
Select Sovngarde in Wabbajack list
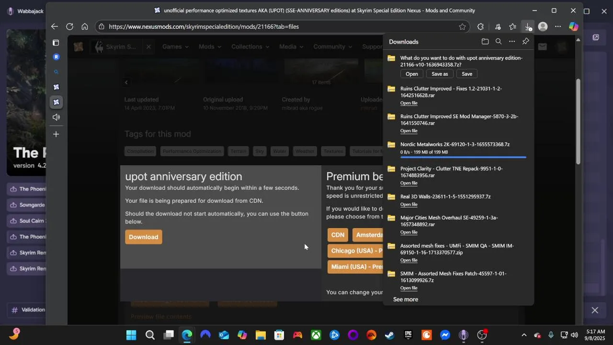tap(27, 205)
